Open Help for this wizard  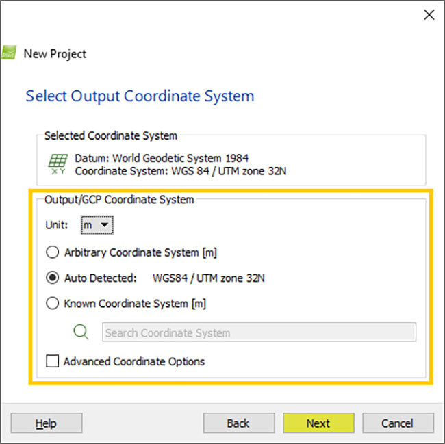point(47,423)
